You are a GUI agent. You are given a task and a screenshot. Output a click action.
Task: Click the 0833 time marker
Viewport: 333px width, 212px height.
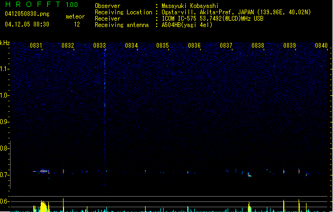tap(100, 46)
